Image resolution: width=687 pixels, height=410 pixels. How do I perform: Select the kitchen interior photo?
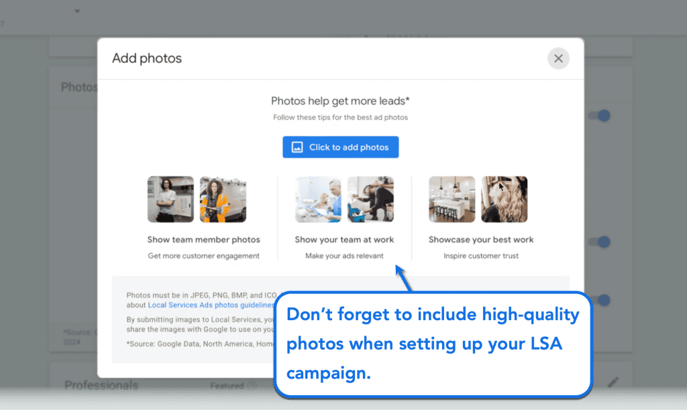pos(452,199)
